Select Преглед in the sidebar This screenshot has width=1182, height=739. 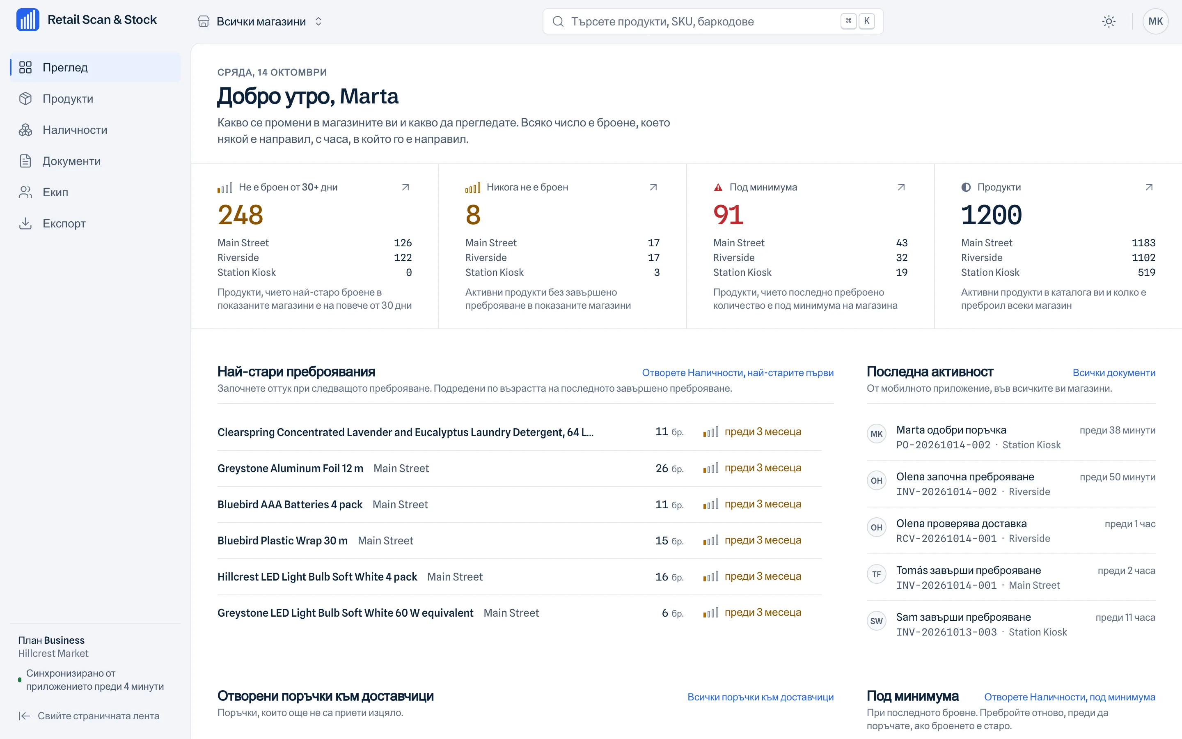click(95, 67)
